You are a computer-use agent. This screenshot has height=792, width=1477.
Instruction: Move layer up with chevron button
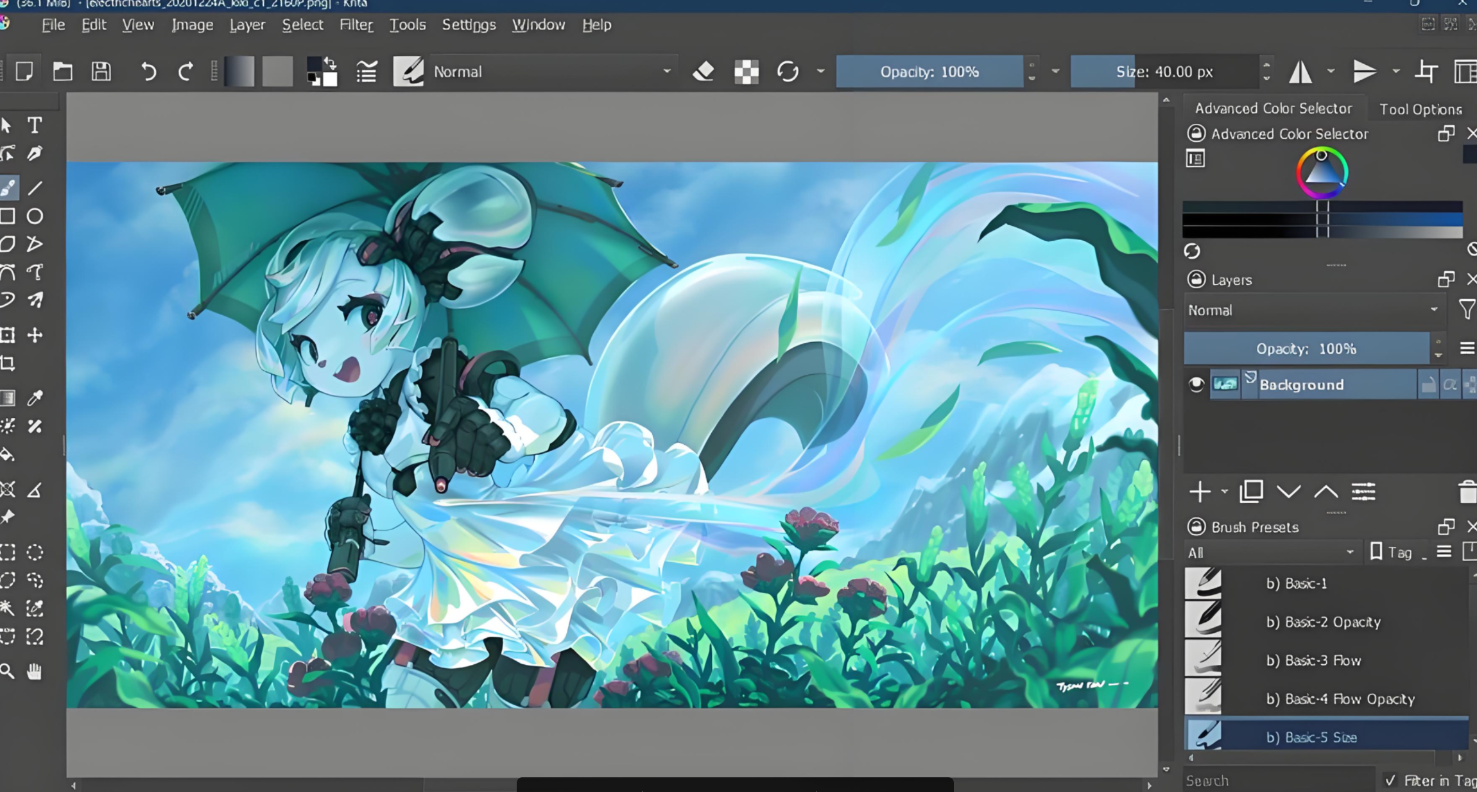point(1326,492)
